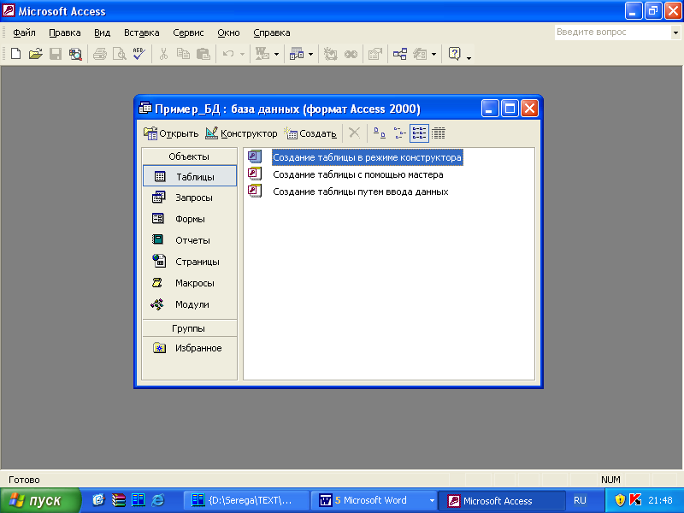This screenshot has width=684, height=513.
Task: Select Отчеты in objects panel
Action: [189, 240]
